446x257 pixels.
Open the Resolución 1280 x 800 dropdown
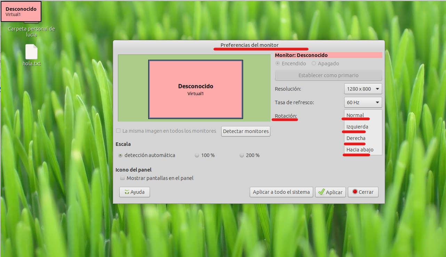tap(363, 89)
